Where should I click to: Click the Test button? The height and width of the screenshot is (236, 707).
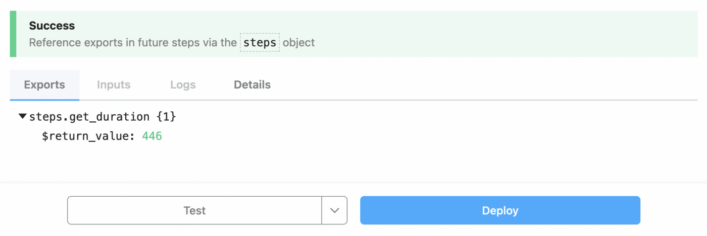pos(194,210)
